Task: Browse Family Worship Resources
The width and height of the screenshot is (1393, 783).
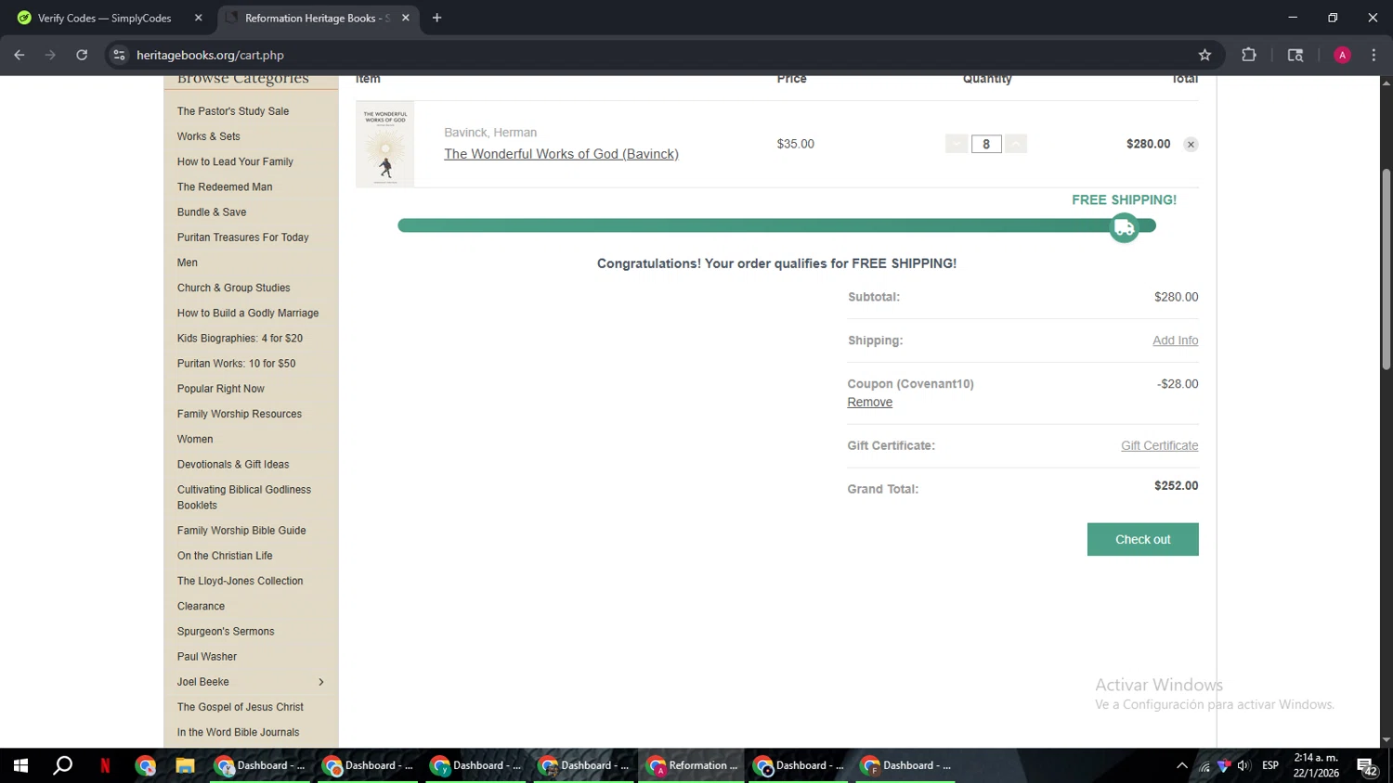Action: click(x=239, y=414)
